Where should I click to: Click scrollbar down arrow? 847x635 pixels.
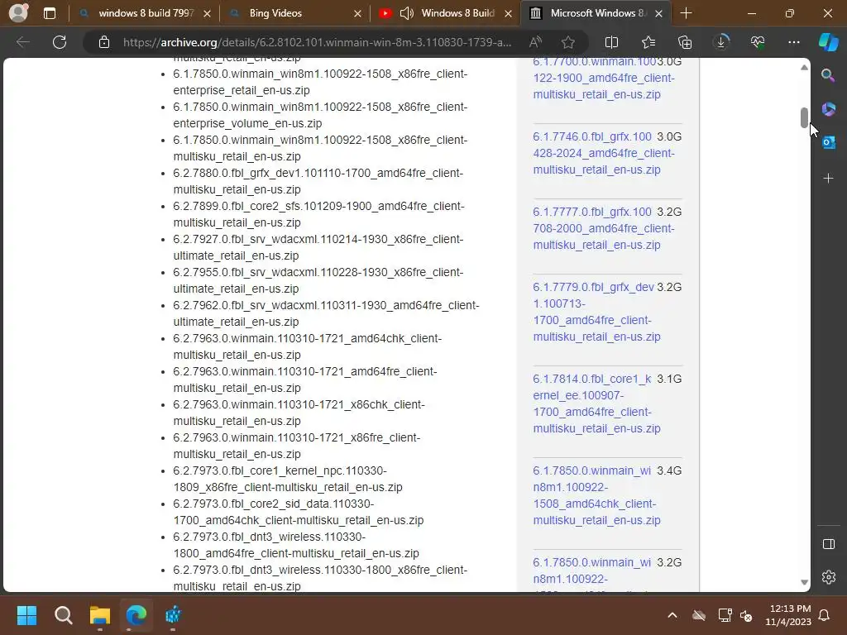[804, 582]
